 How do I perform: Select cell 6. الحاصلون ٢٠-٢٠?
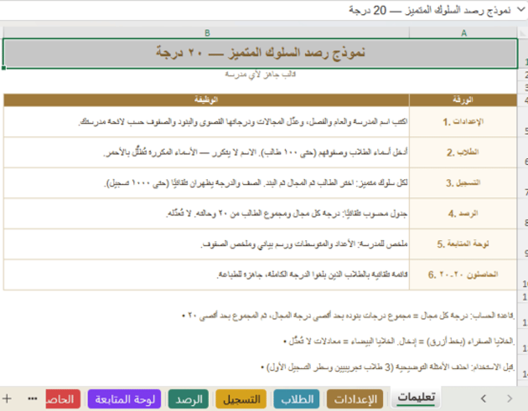(463, 275)
